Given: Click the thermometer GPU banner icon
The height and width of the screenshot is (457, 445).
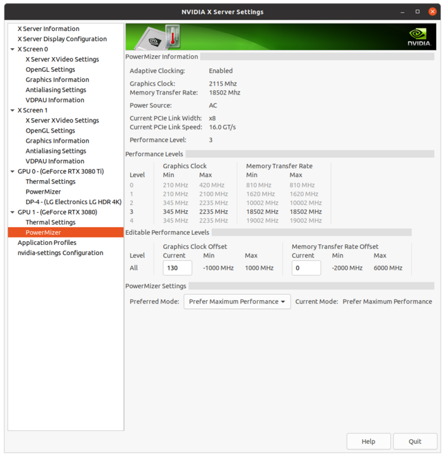Looking at the screenshot, I should (x=159, y=37).
